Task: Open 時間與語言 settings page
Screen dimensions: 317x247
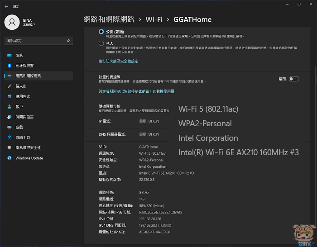Action: [x=38, y=117]
